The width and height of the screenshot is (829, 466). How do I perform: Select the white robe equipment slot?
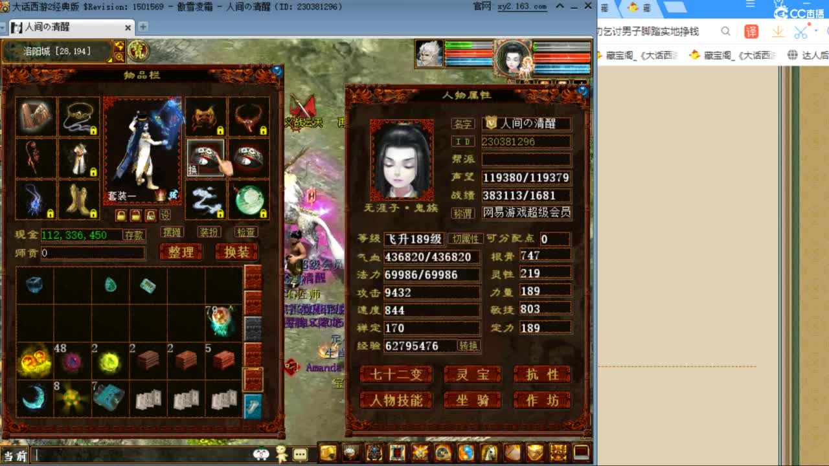80,158
